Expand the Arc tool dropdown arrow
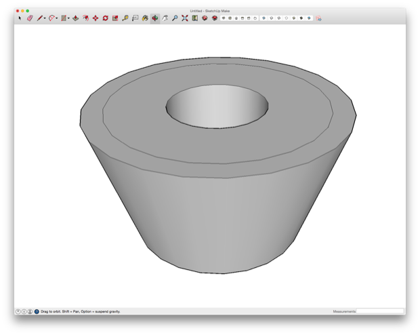Screen dimensions: 420x335 click(x=56, y=18)
